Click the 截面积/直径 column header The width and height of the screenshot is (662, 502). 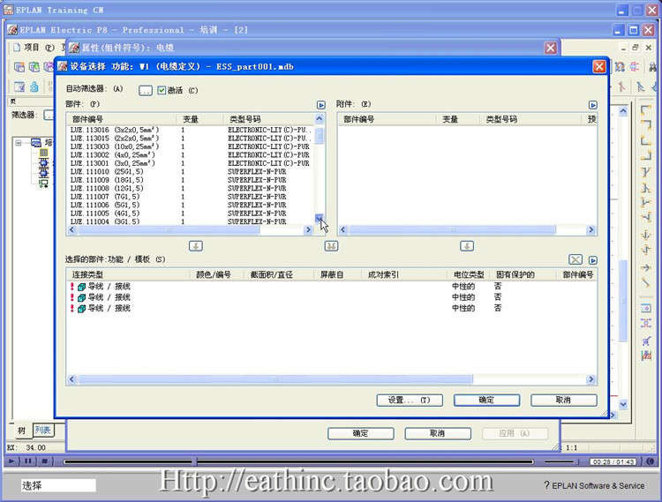[x=280, y=274]
